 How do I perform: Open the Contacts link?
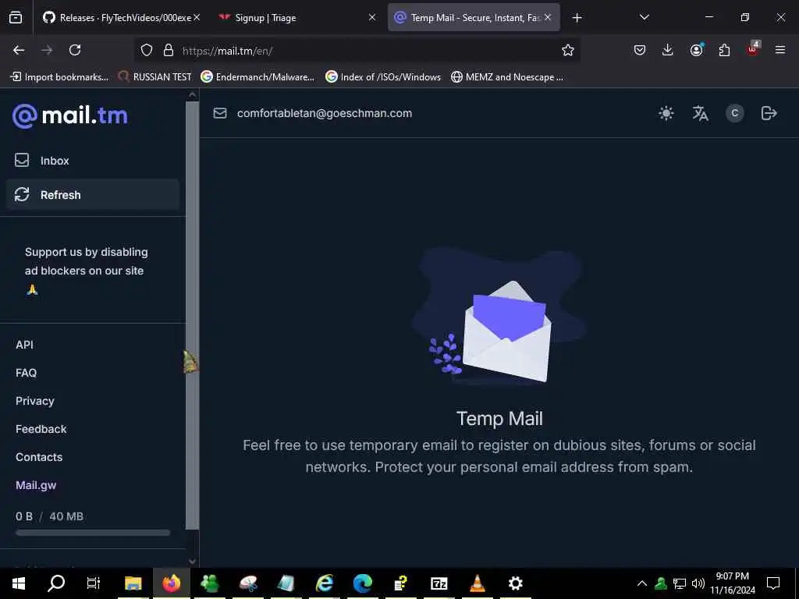pos(39,457)
